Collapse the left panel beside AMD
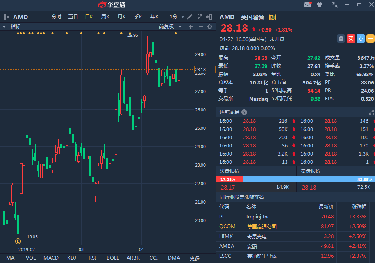This screenshot has height=263, width=375. tap(7, 17)
